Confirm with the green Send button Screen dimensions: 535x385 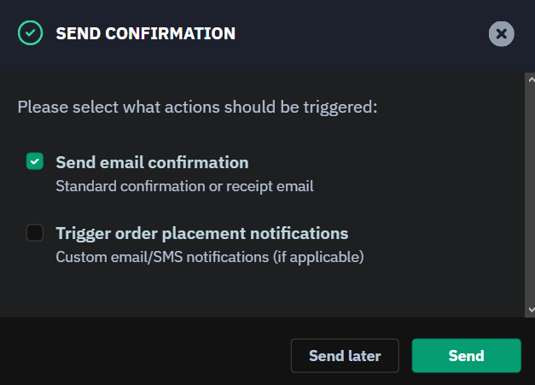[467, 356]
